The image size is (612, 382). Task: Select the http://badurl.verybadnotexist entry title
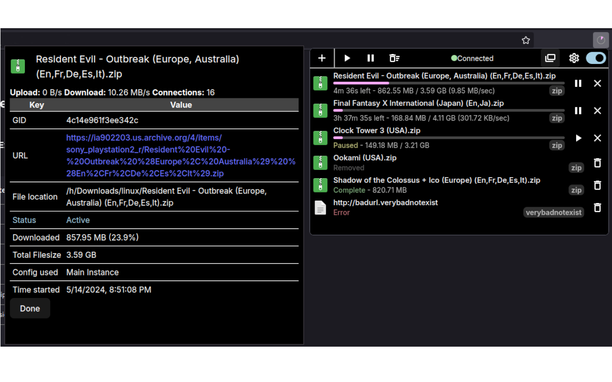[385, 202]
